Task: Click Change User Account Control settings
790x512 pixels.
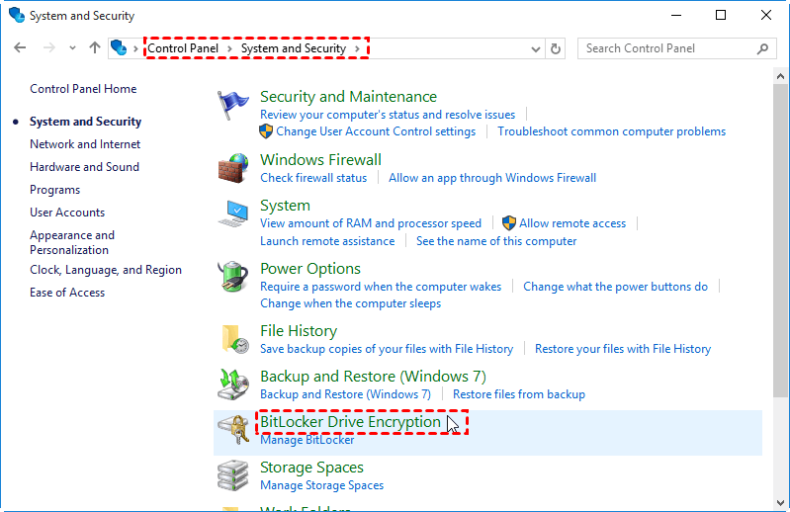Action: pyautogui.click(x=375, y=131)
